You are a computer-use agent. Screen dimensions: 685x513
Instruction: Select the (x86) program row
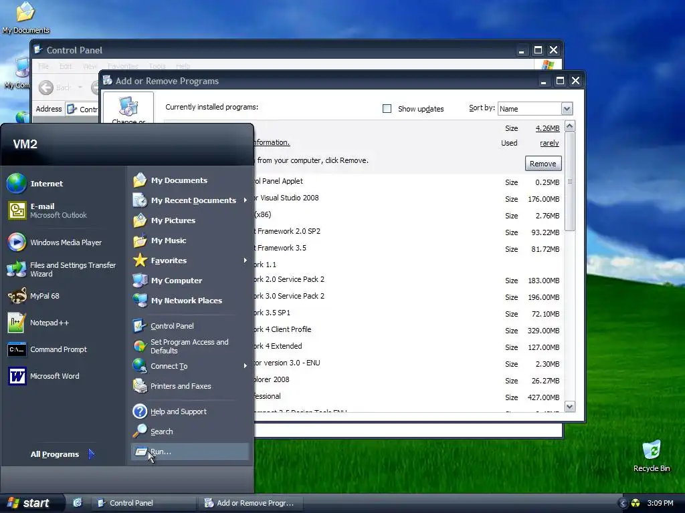[x=409, y=215]
